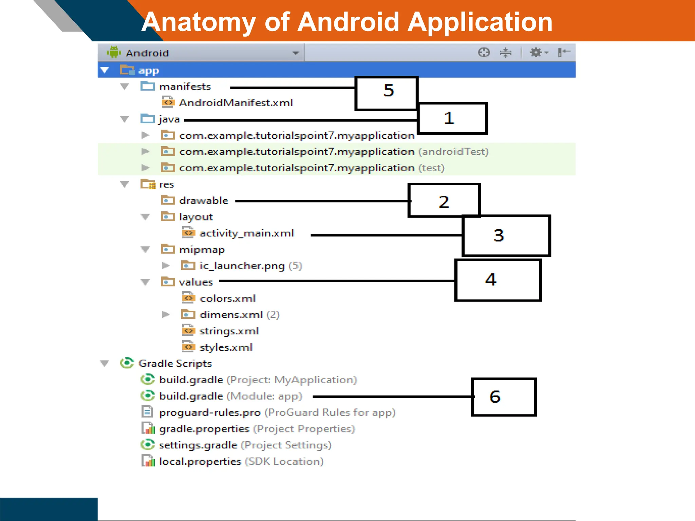
Task: Collapse the Gradle Scripts section arrow
Action: coord(104,364)
